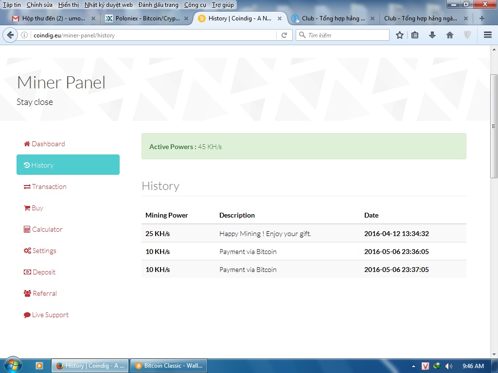Open the Referral sidebar link
The width and height of the screenshot is (498, 373).
[40, 293]
